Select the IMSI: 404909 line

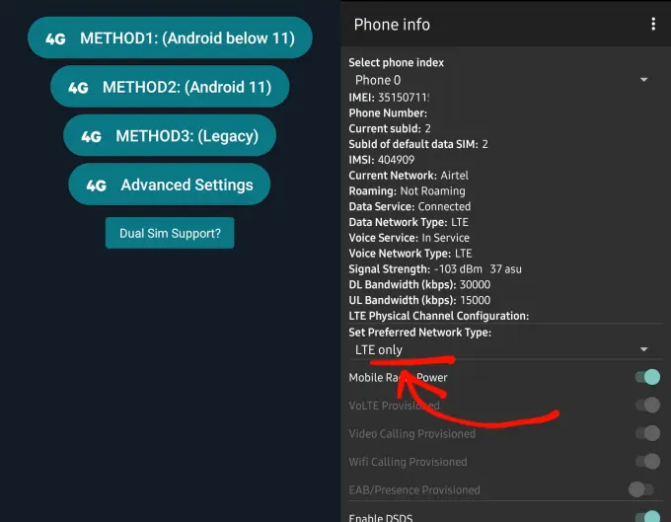pos(382,160)
